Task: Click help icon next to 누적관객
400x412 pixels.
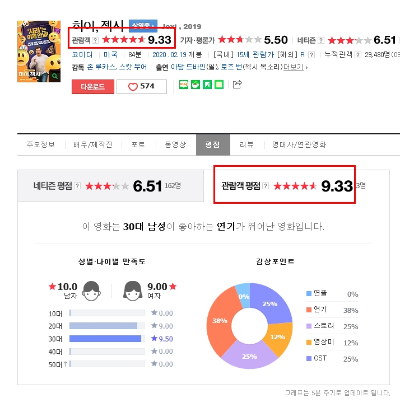Action: [357, 55]
